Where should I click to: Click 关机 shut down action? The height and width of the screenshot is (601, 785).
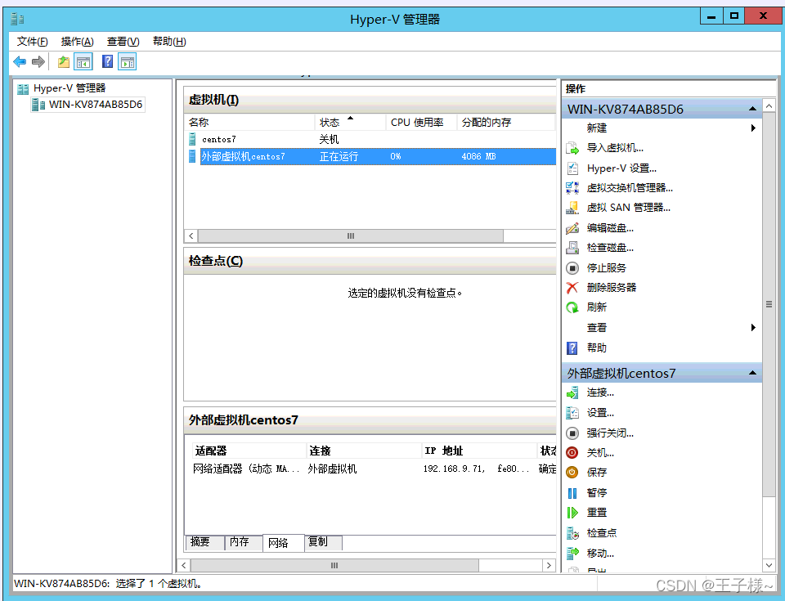(x=599, y=453)
